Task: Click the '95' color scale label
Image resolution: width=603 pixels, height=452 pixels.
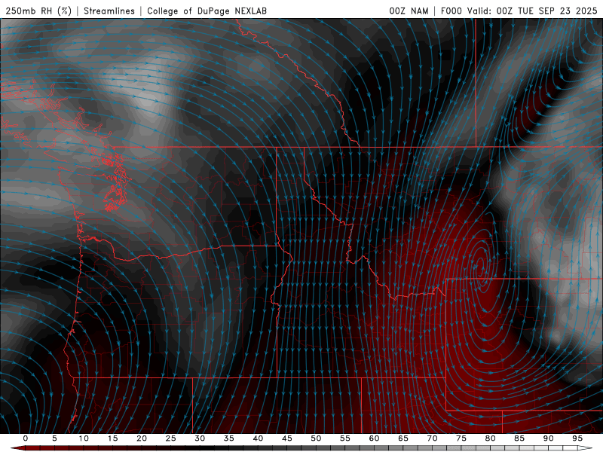Action: click(577, 438)
